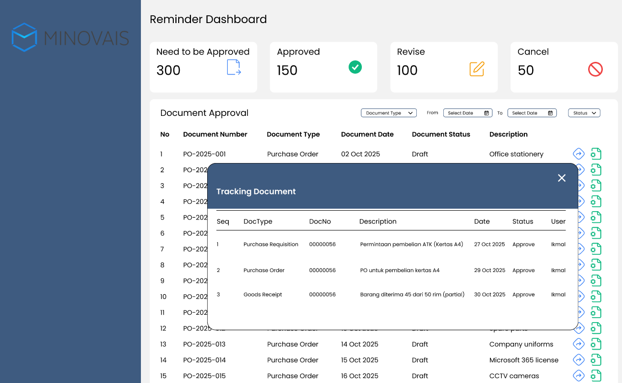Click document number PO-2025-013
Viewport: 622px width, 383px height.
pyautogui.click(x=204, y=344)
